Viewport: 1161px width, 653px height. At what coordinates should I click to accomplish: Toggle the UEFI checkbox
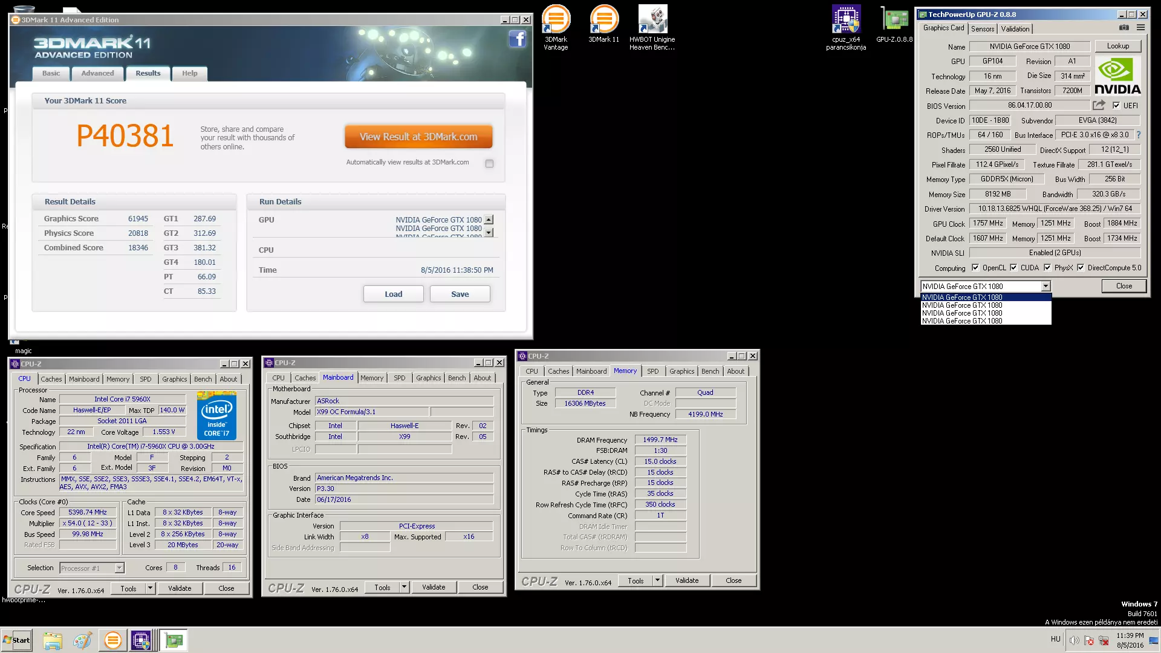coord(1116,105)
